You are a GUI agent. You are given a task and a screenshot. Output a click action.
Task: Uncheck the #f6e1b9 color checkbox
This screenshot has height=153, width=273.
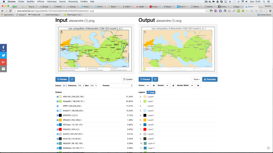click(58, 97)
